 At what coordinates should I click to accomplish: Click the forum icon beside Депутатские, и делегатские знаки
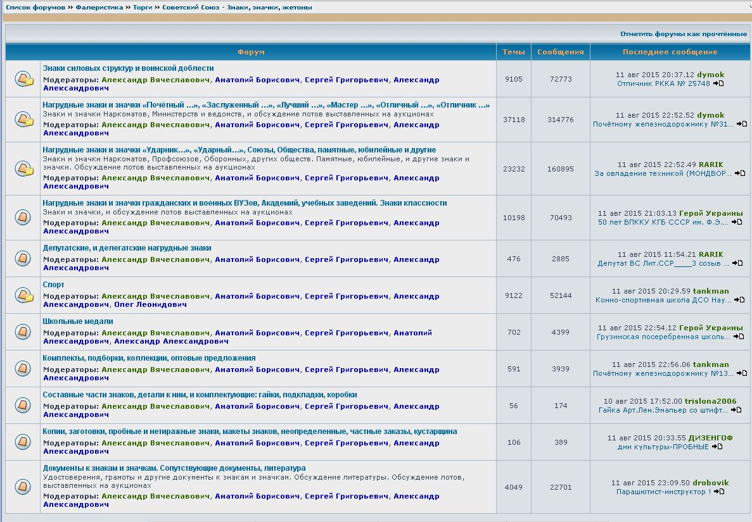point(23,259)
